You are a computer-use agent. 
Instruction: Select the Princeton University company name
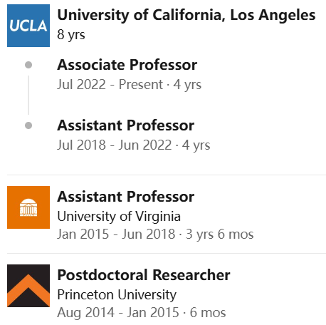[x=117, y=295]
